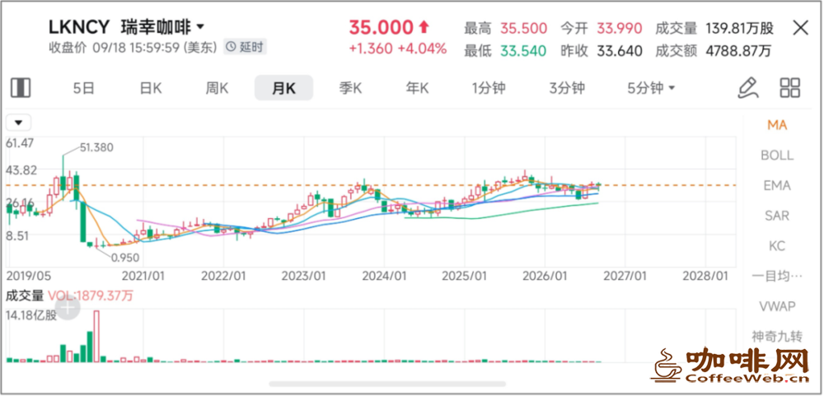Click the 成交量 VOL label

coord(69,296)
